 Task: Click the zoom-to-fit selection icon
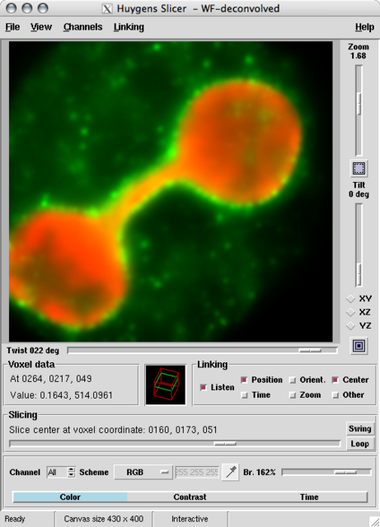click(x=359, y=168)
